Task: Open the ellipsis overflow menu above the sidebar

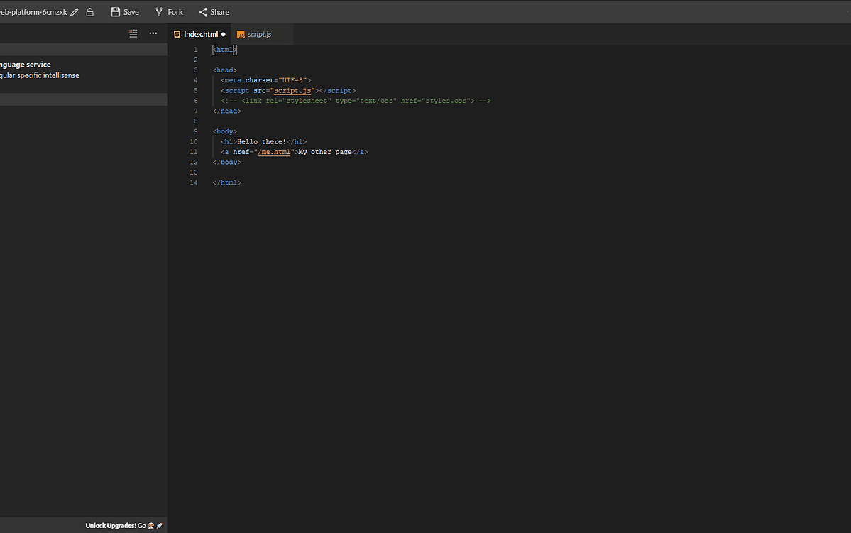Action: pos(153,33)
